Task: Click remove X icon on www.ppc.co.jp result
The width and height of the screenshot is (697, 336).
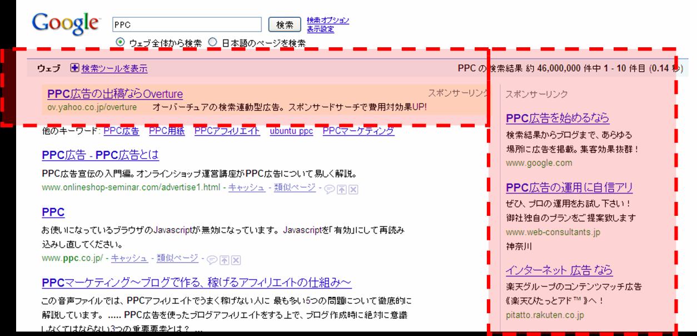Action: coord(236,260)
